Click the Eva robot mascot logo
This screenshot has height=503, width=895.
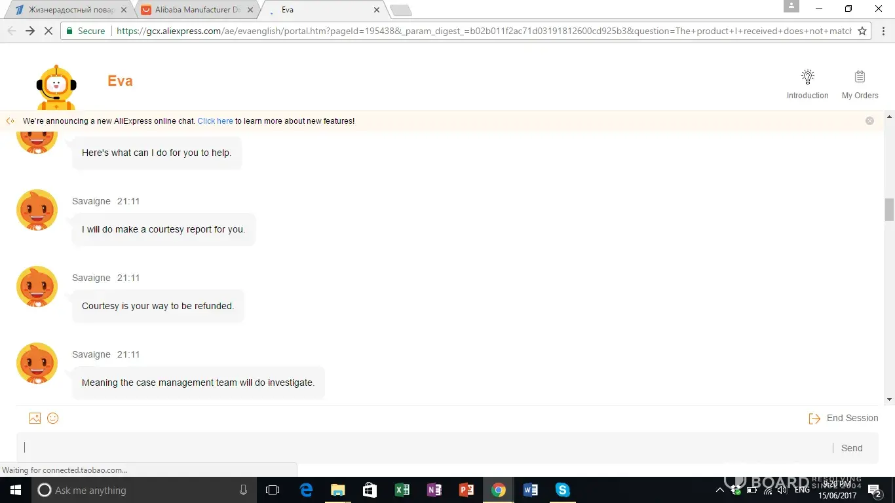pos(56,87)
